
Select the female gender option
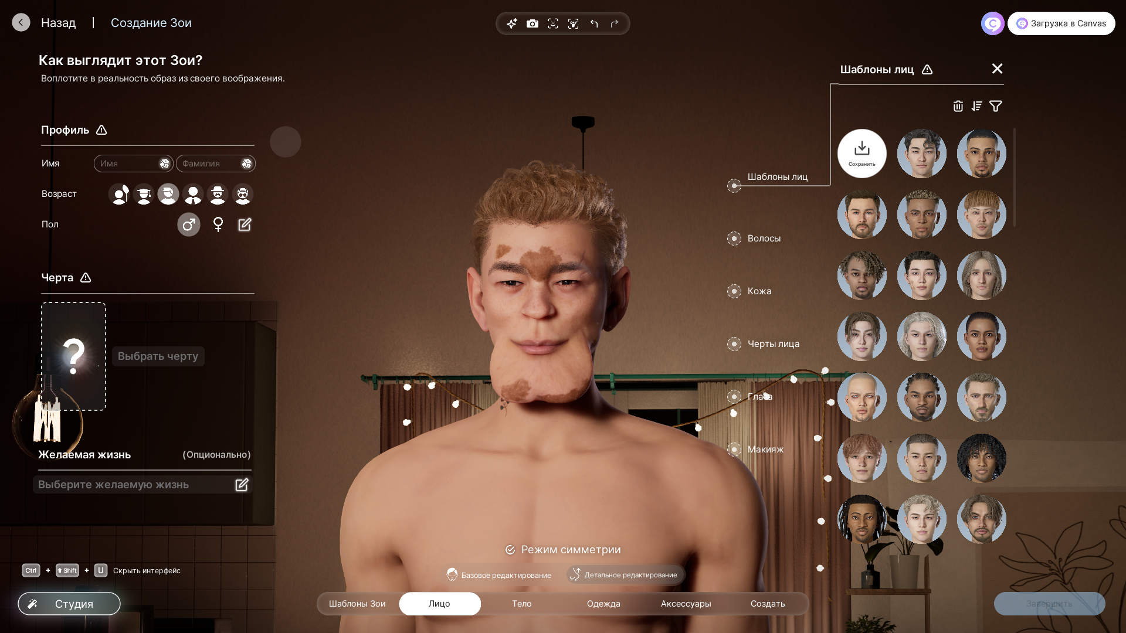pyautogui.click(x=218, y=224)
